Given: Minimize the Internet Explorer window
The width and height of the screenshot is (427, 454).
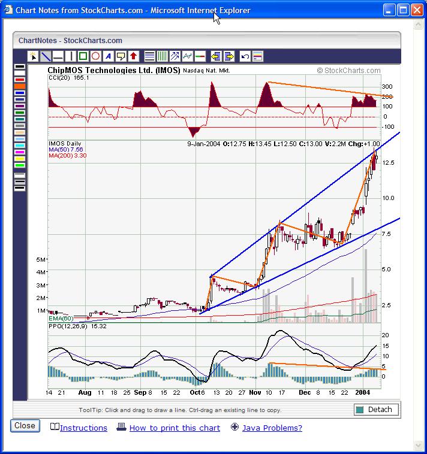Looking at the screenshot, I should (389, 10).
